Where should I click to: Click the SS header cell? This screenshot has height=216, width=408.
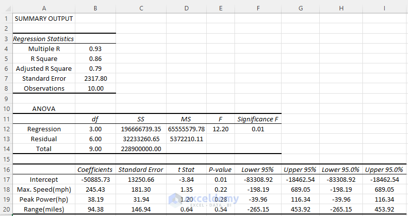click(x=141, y=119)
